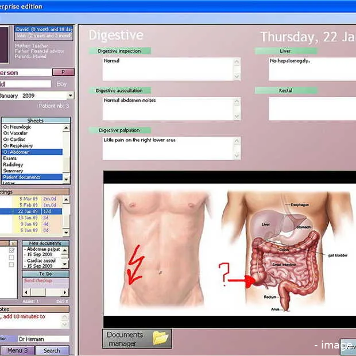Tick the third checkbox in list
The image size is (356, 356).
pyautogui.click(x=13, y=265)
